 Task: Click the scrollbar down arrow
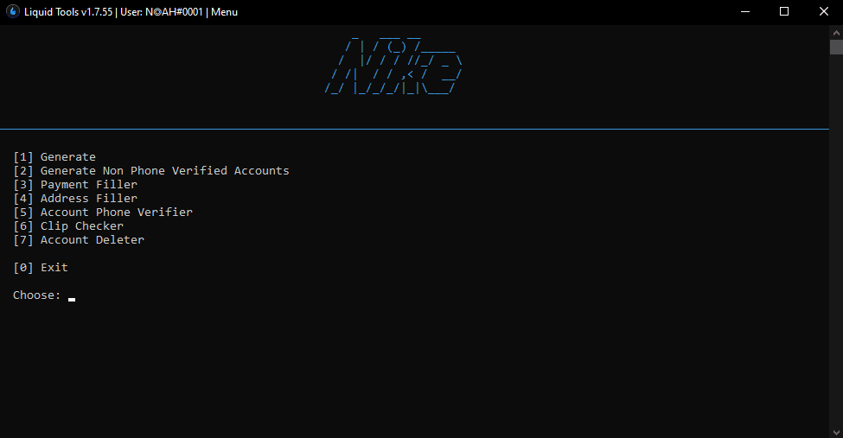pyautogui.click(x=836, y=432)
